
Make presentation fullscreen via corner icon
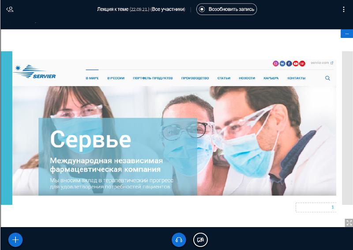coord(349,223)
